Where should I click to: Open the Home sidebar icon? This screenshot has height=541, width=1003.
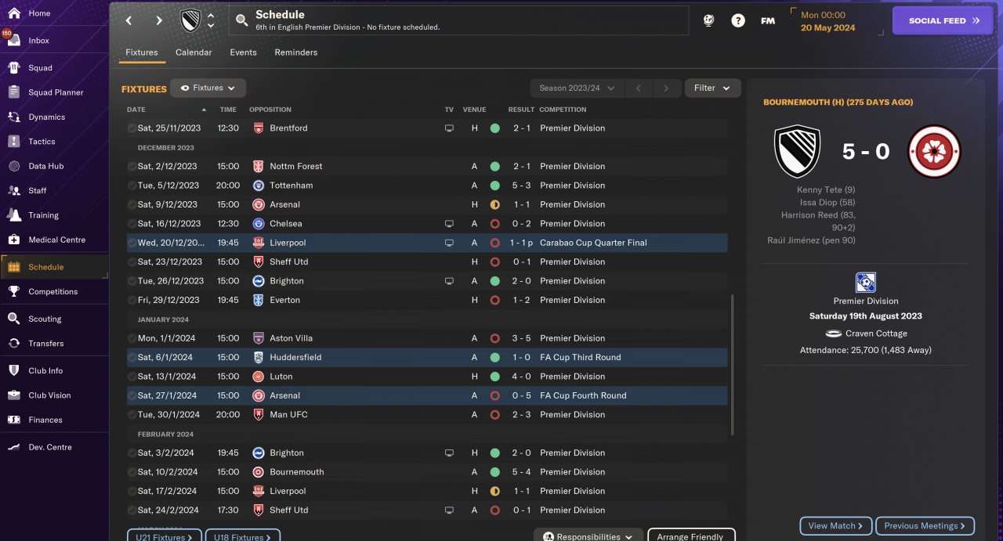(x=13, y=13)
